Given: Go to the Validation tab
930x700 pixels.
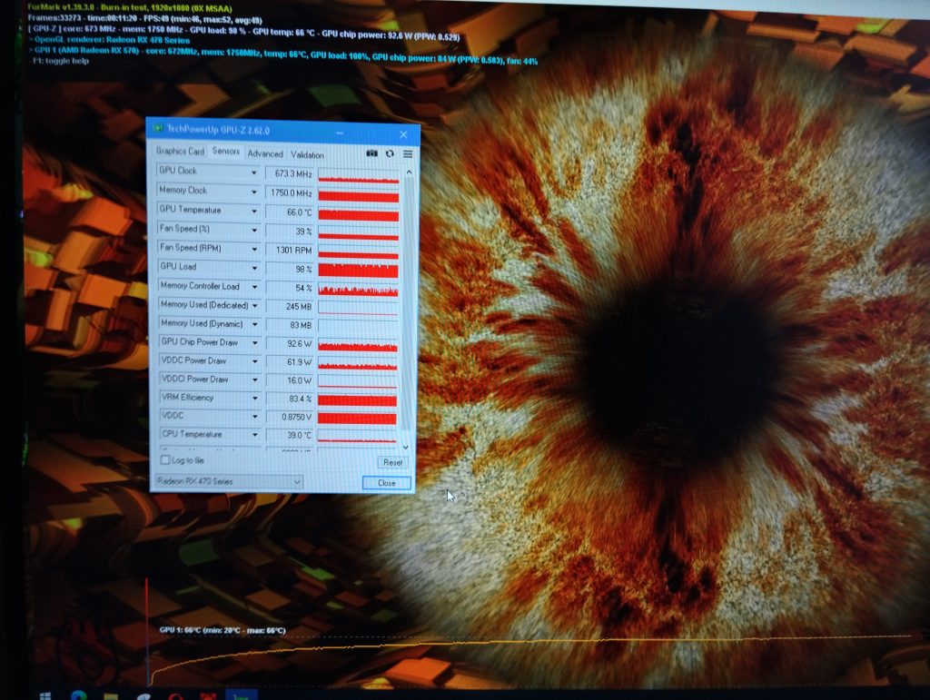Looking at the screenshot, I should point(307,155).
